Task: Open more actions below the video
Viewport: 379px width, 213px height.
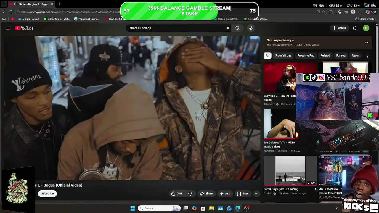Action: pyautogui.click(x=257, y=193)
